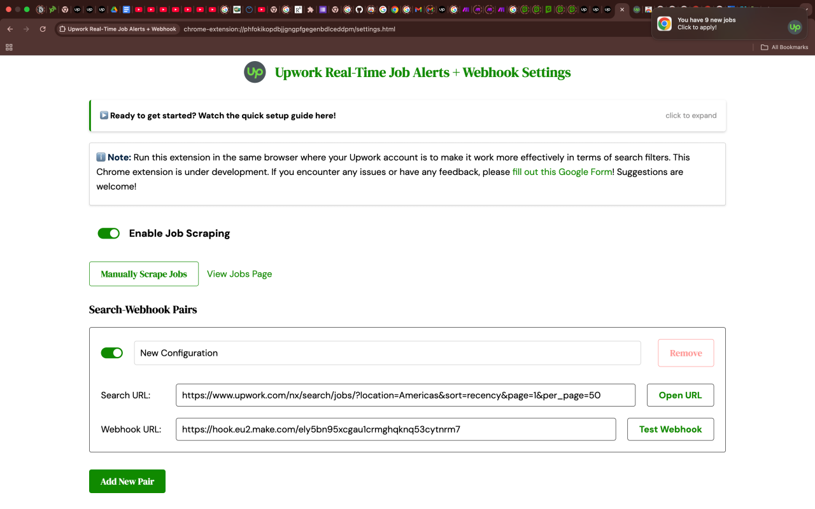
Task: Open the 'fill out this Google Form' link
Action: [x=562, y=172]
